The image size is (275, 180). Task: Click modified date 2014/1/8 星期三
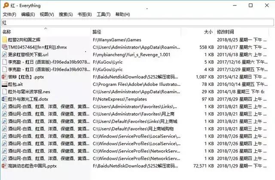coord(241,92)
